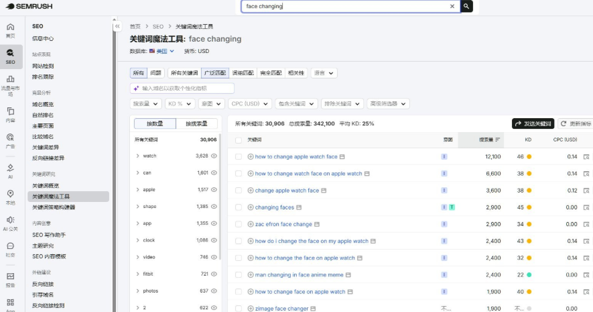The width and height of the screenshot is (593, 312).
Task: Click the Send Keywords button
Action: pyautogui.click(x=533, y=123)
